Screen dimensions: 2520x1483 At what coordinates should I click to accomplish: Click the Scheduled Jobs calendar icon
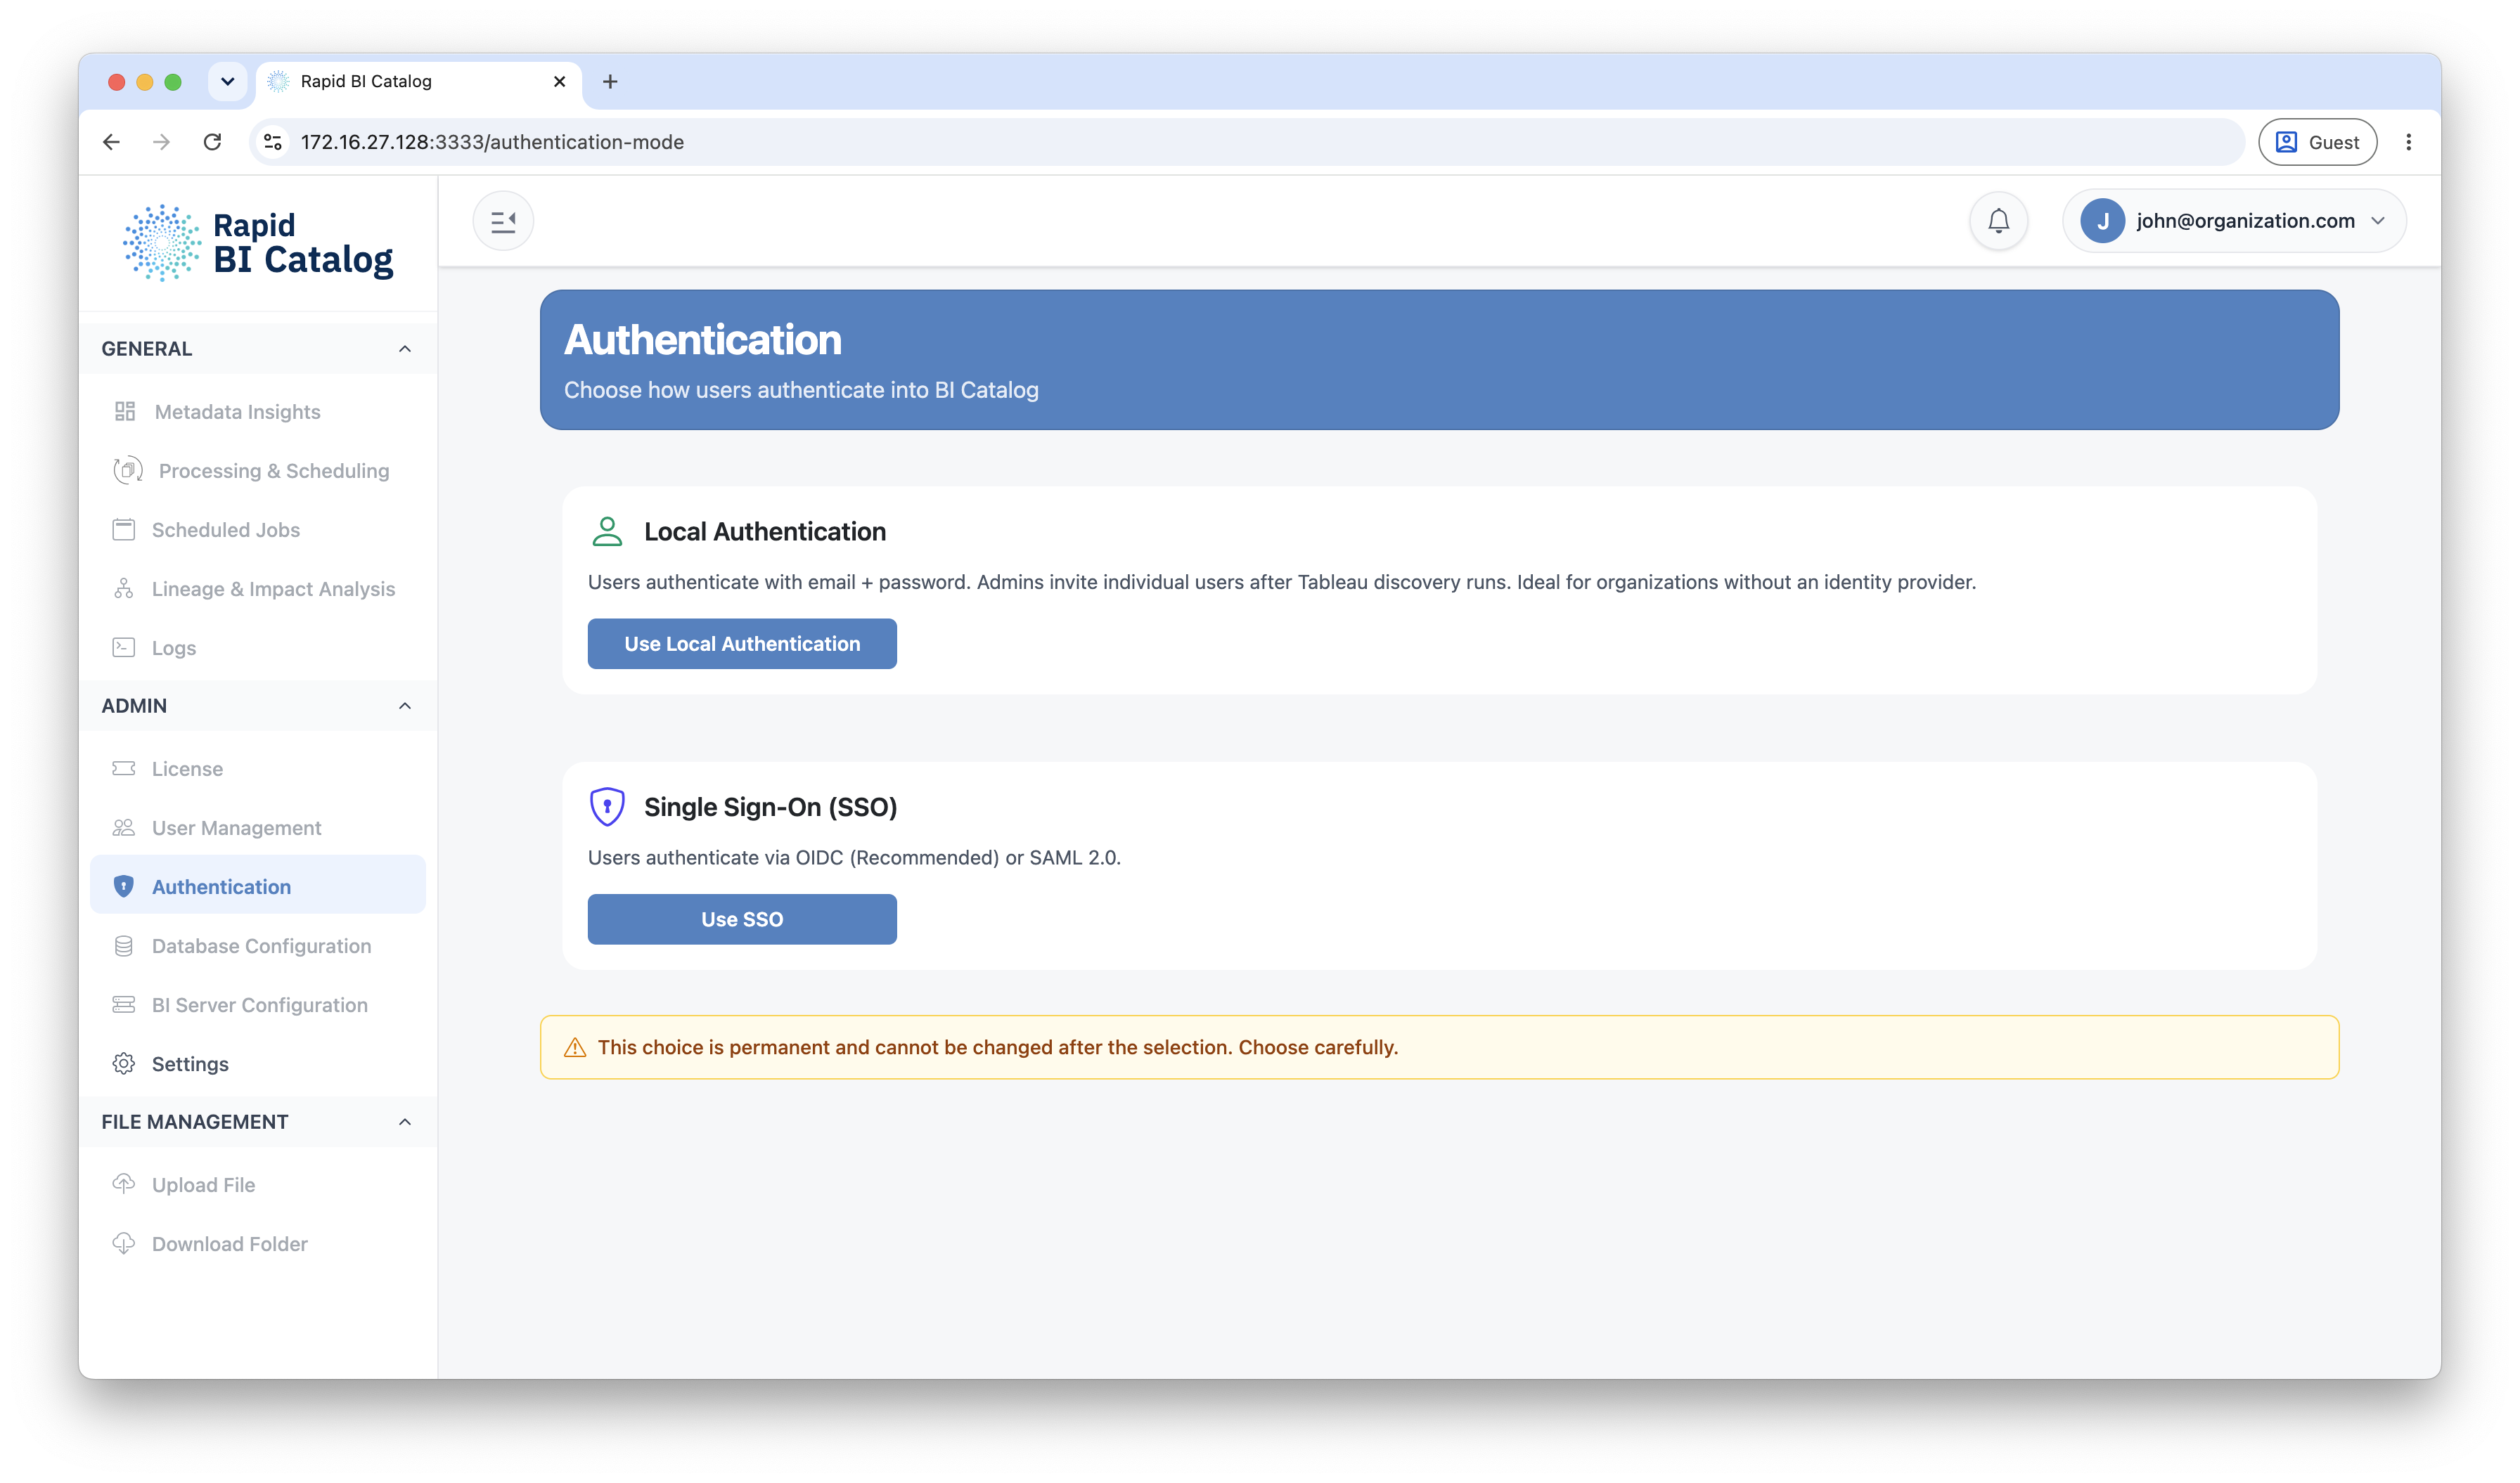(x=124, y=530)
